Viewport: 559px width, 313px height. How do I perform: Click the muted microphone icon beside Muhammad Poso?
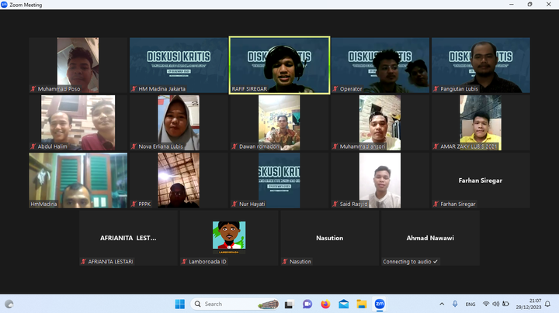33,89
